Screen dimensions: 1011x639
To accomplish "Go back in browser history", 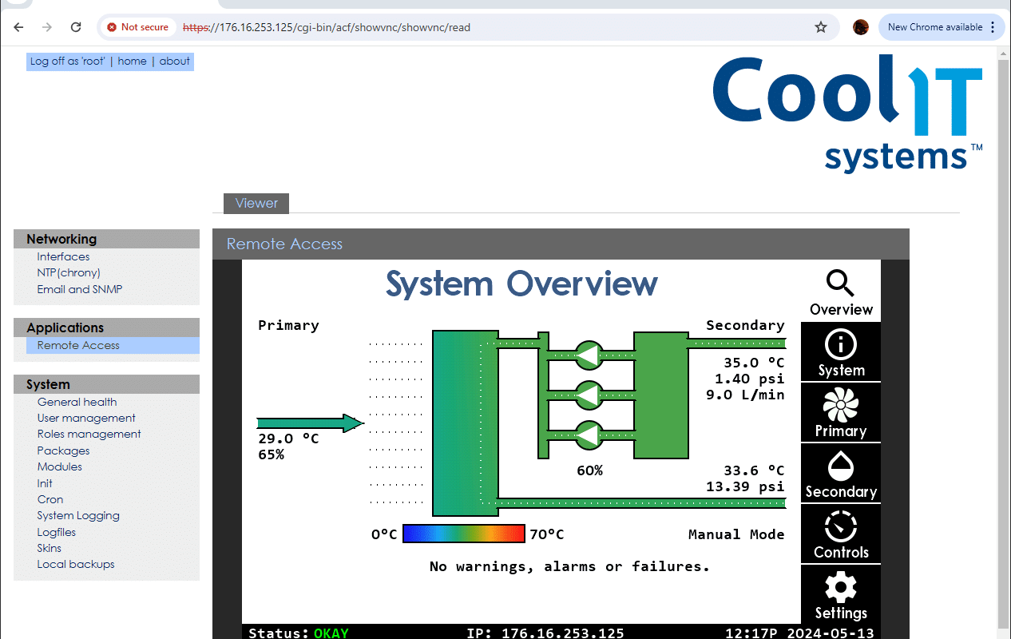I will [19, 27].
